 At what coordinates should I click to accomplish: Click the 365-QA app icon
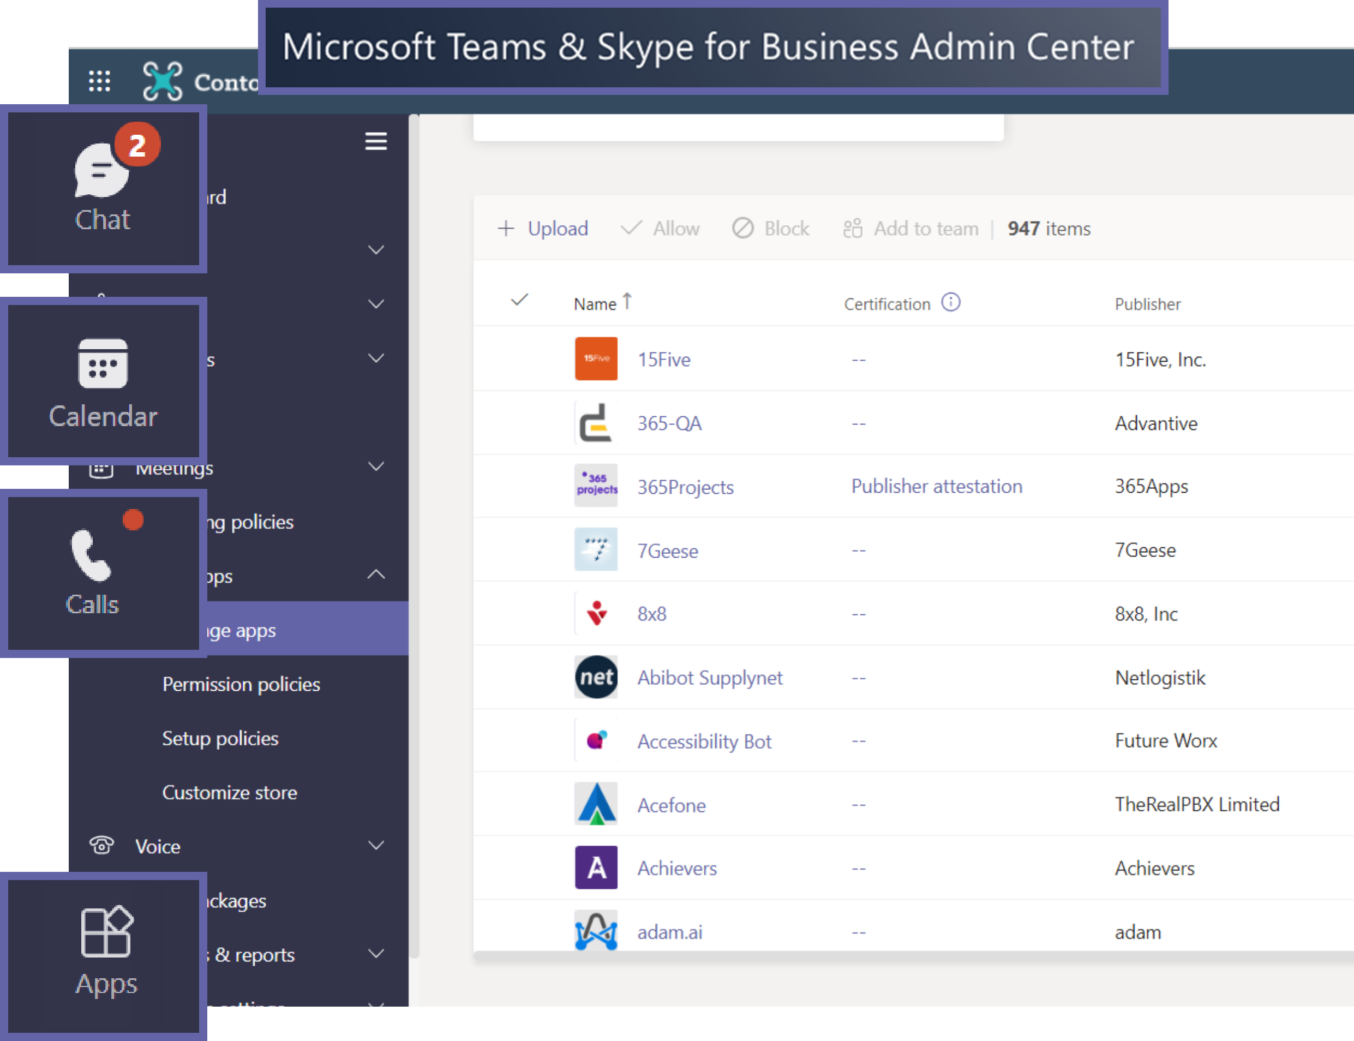coord(596,423)
